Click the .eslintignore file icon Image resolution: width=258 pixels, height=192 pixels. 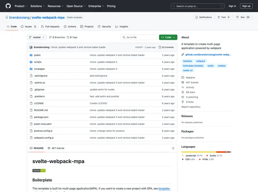coord(31,76)
